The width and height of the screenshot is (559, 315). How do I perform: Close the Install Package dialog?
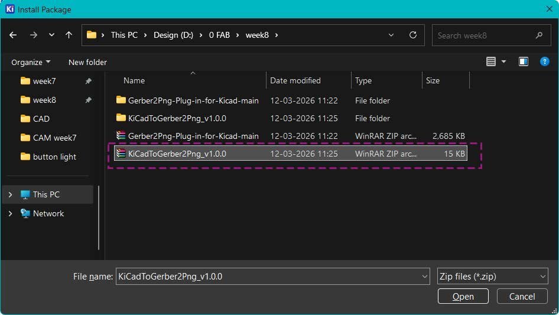549,9
